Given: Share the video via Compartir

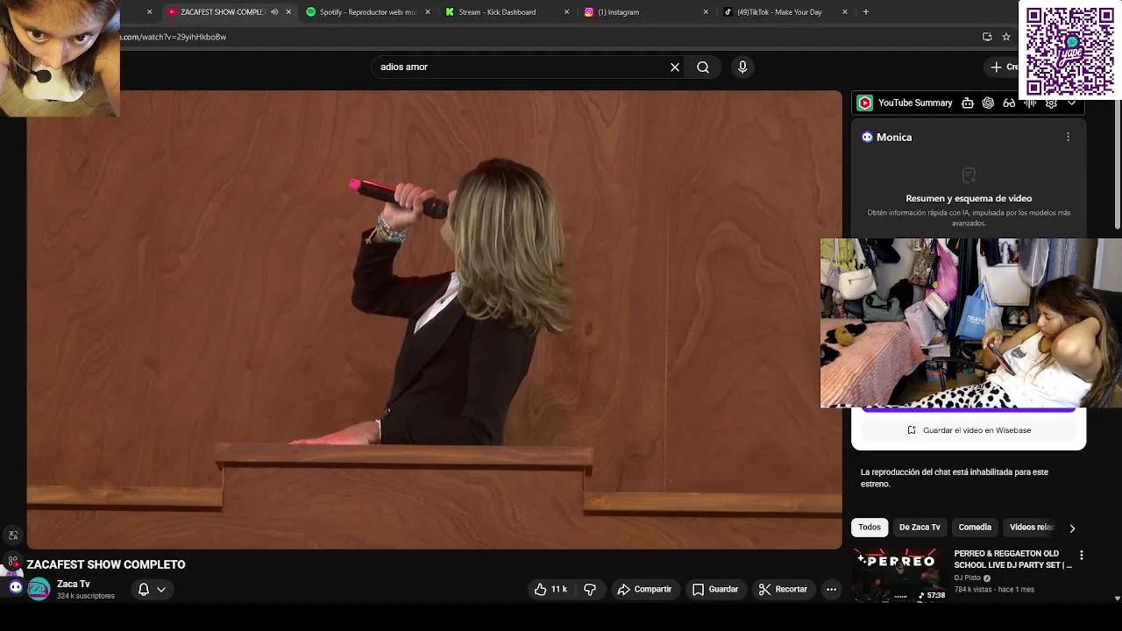Looking at the screenshot, I should coord(644,589).
